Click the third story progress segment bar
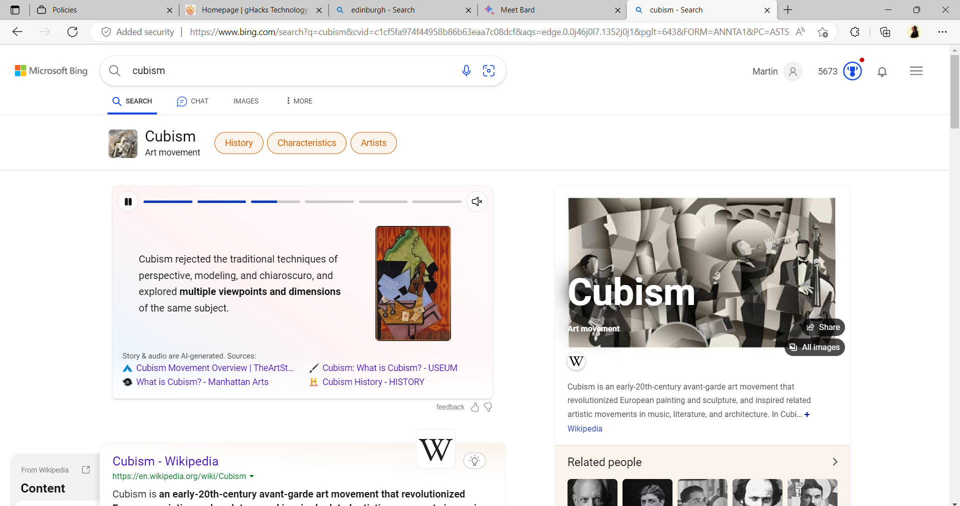 tap(275, 201)
